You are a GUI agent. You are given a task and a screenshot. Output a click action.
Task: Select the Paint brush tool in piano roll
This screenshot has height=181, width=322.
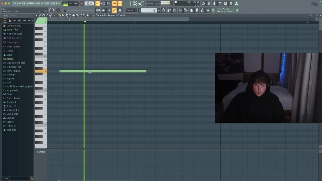[63, 15]
